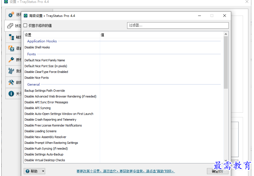Open the license key icon in Settings sidebar

click(11, 60)
